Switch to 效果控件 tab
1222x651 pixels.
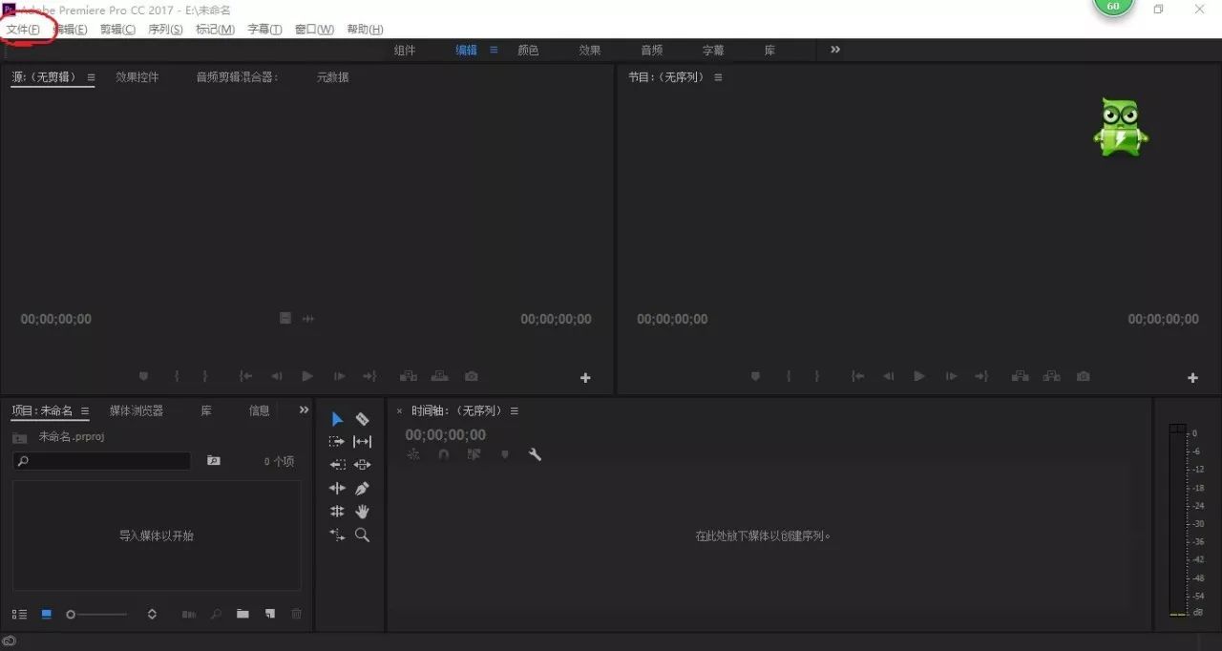point(137,77)
